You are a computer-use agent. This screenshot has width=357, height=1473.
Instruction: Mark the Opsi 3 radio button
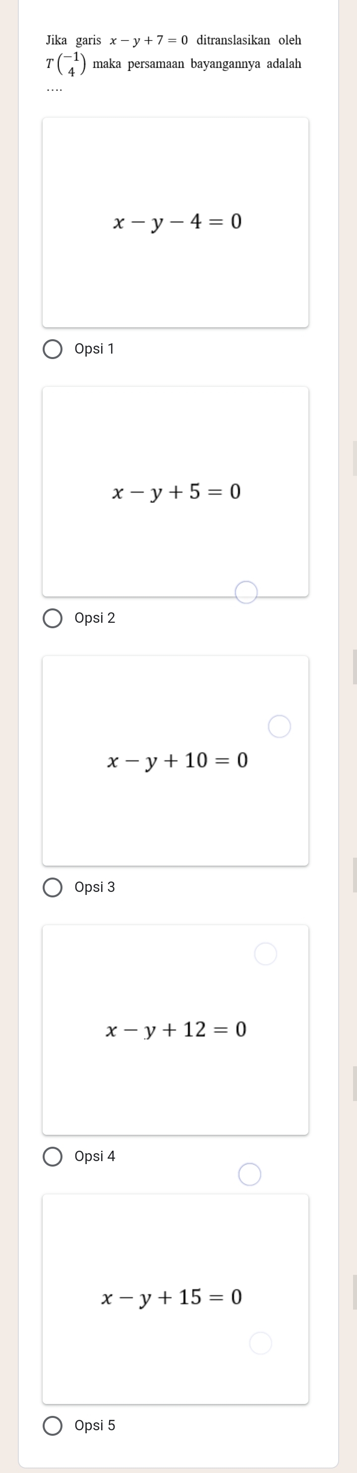(x=53, y=888)
